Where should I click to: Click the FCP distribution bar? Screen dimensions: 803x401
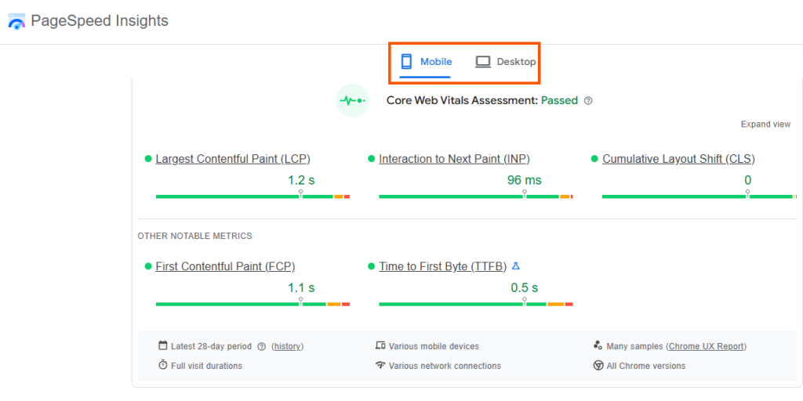point(253,304)
